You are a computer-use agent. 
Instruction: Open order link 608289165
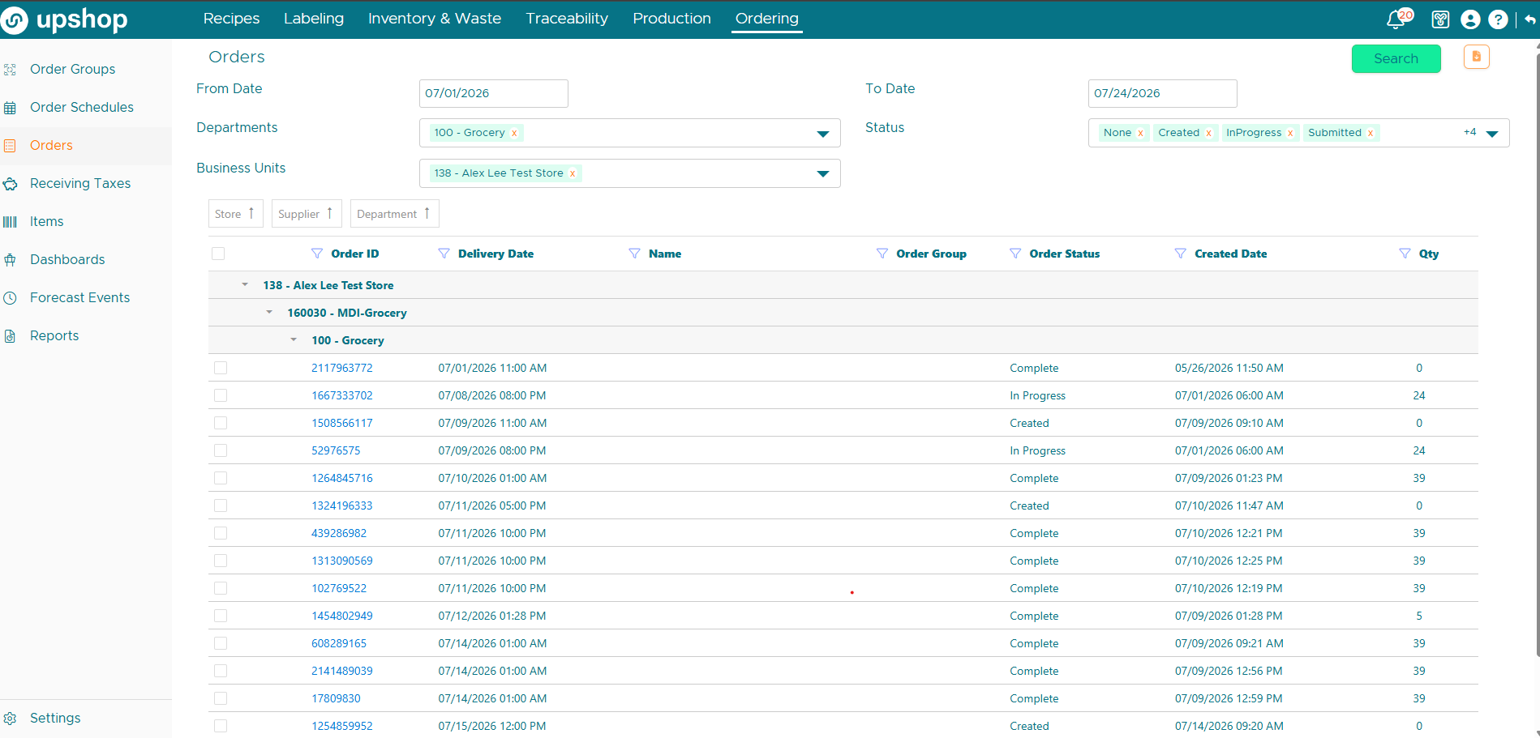coord(339,643)
